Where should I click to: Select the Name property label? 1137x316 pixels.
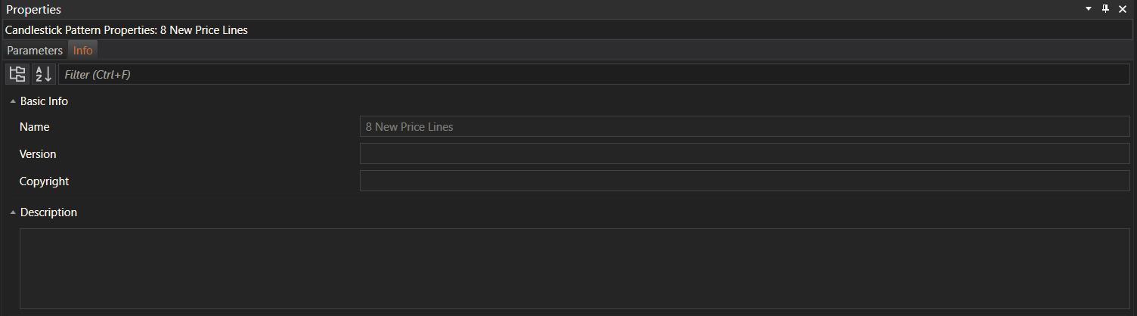tap(35, 127)
